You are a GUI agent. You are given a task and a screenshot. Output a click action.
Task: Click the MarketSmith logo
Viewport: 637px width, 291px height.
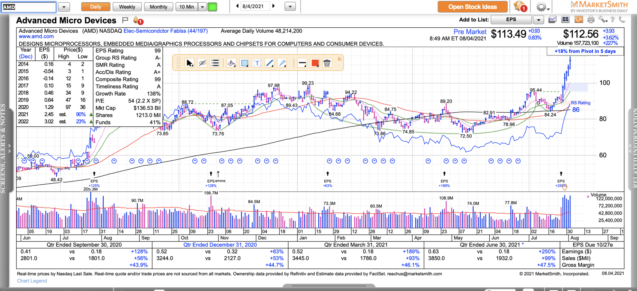(x=599, y=6)
